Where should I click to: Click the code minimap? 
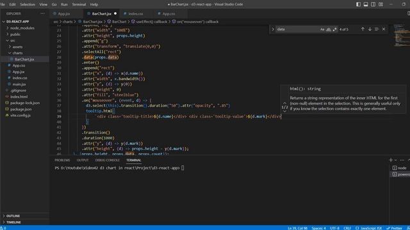(402, 36)
